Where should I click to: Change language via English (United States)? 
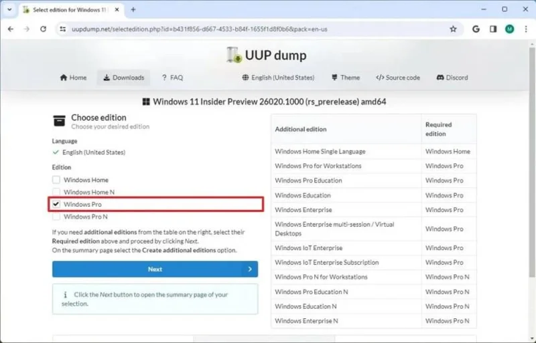click(278, 78)
